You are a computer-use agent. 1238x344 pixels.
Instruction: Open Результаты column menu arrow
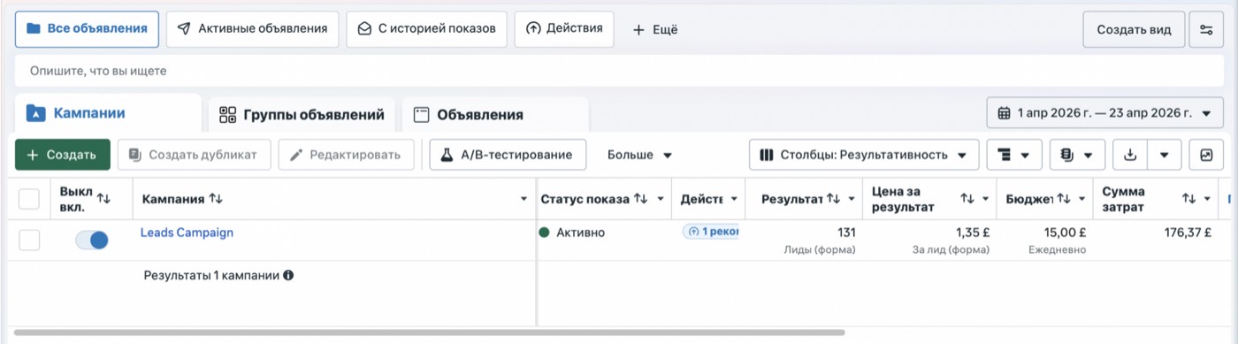click(x=852, y=199)
